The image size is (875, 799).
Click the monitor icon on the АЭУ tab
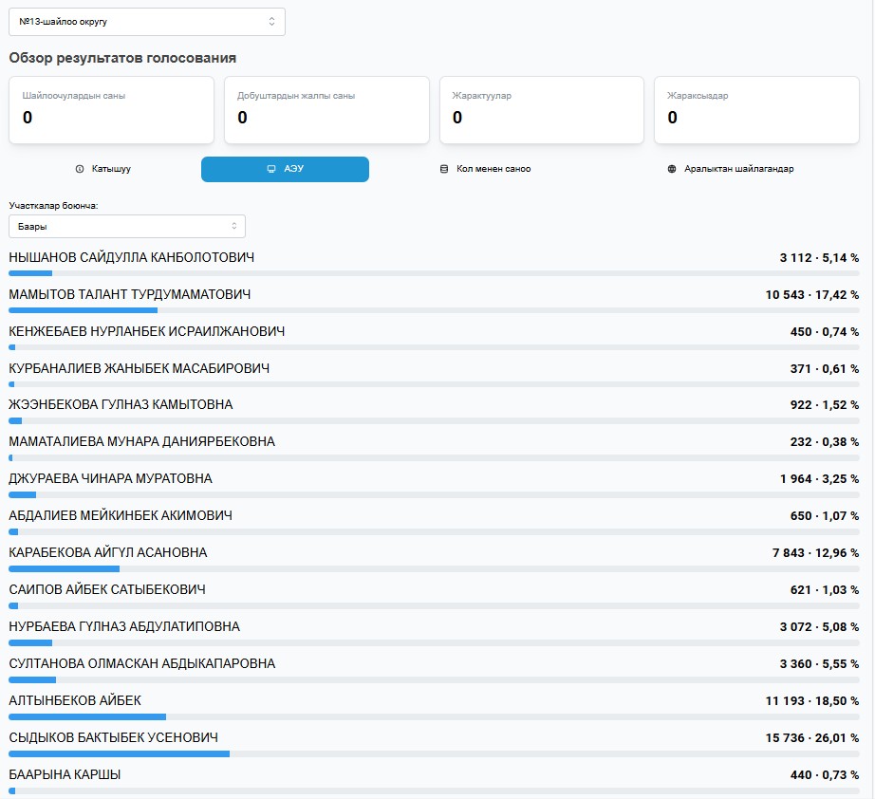tap(271, 169)
